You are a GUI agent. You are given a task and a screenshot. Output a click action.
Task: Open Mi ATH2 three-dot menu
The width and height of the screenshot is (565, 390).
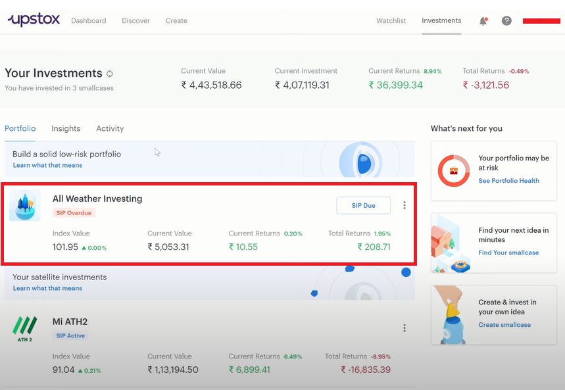pyautogui.click(x=405, y=328)
